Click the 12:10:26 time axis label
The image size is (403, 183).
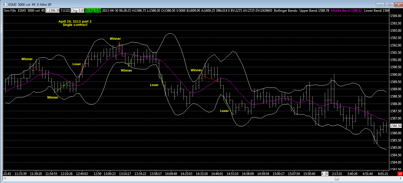coord(67,174)
